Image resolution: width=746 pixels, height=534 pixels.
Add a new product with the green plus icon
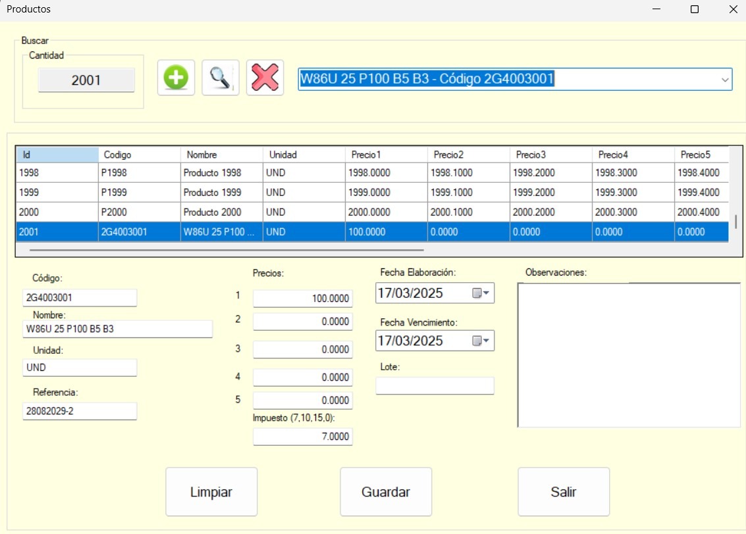[176, 77]
